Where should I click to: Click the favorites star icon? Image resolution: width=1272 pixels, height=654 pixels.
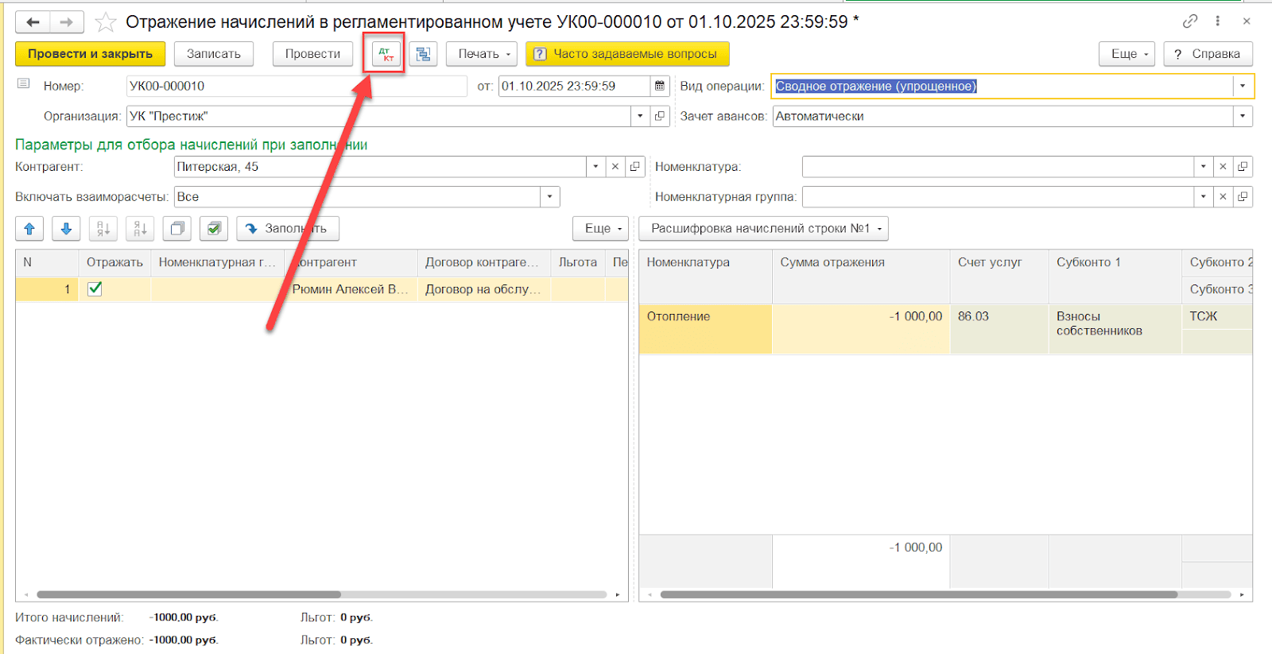pos(106,22)
